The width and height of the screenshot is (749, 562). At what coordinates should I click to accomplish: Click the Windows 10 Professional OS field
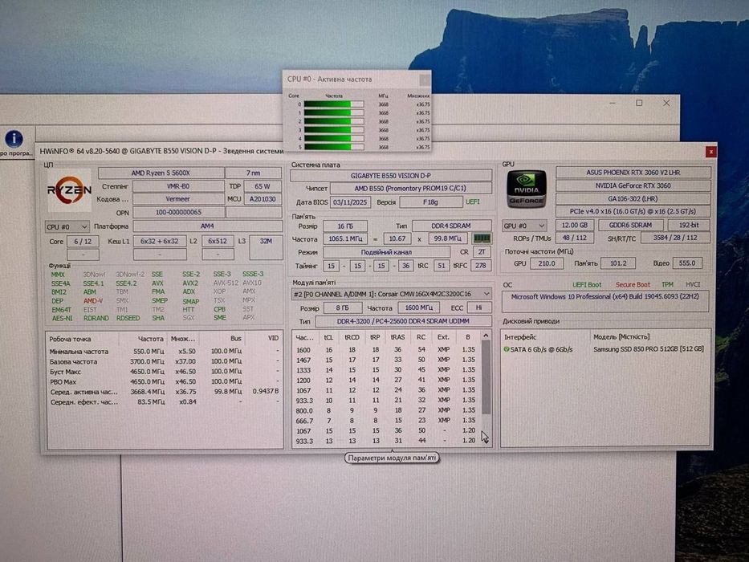click(605, 302)
